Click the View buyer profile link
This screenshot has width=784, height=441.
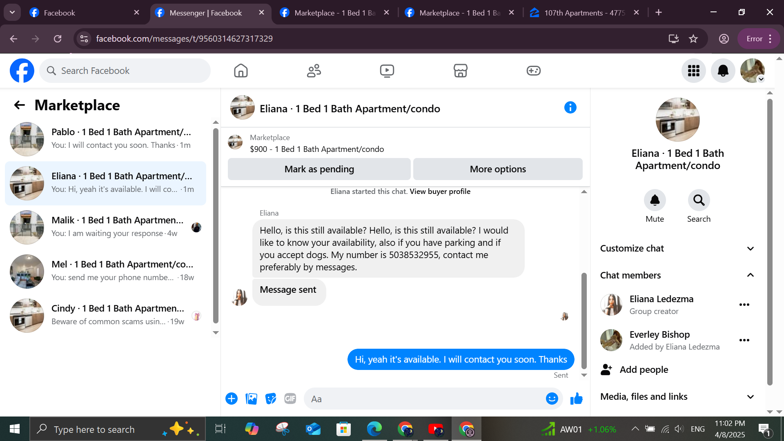click(440, 192)
